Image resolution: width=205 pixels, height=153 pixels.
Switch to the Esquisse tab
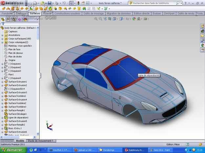(x=21, y=13)
